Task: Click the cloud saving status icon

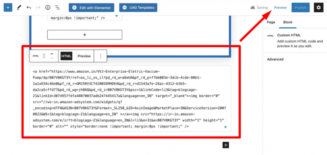Action: click(253, 8)
